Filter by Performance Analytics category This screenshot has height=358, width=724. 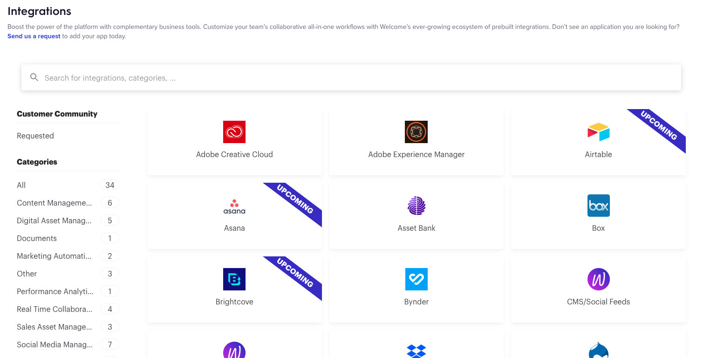click(x=68, y=291)
